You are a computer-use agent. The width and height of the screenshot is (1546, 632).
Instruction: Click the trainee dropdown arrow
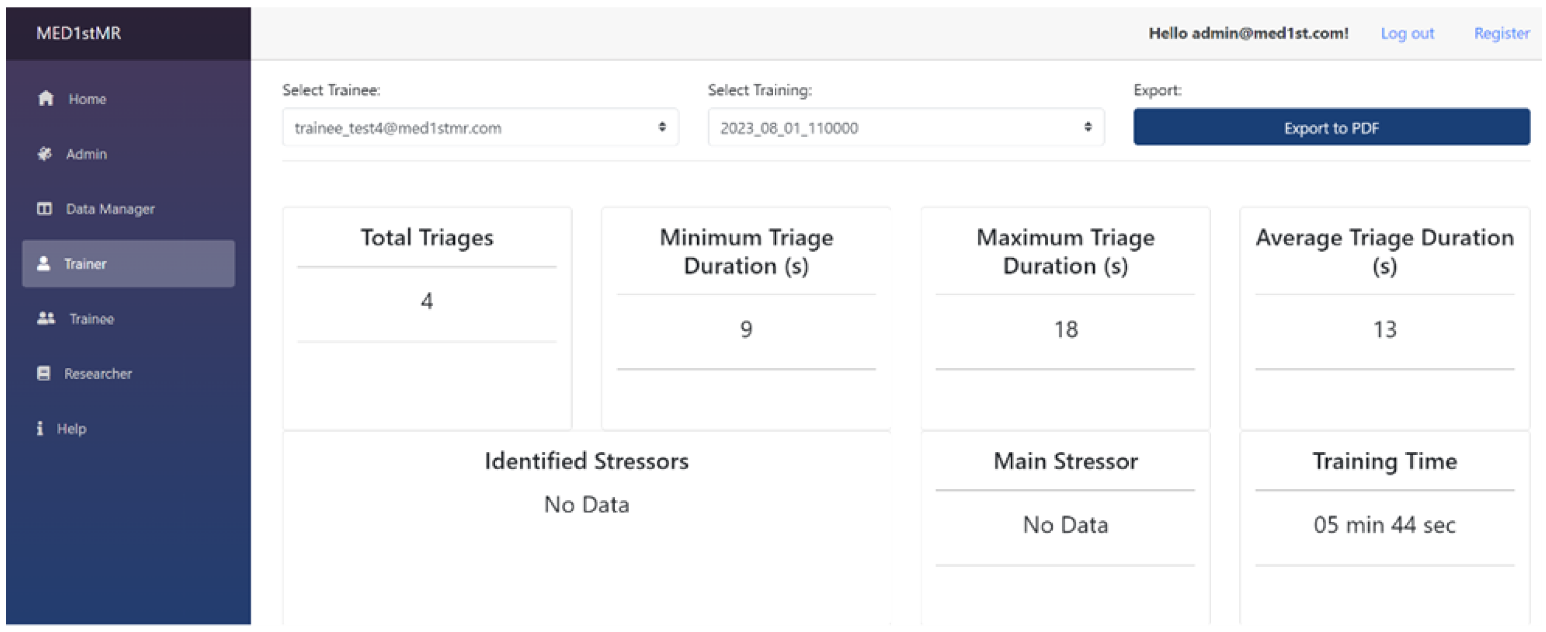click(662, 126)
